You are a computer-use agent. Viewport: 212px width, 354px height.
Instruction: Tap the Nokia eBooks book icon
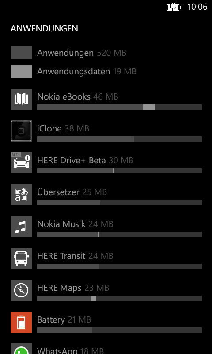click(21, 99)
